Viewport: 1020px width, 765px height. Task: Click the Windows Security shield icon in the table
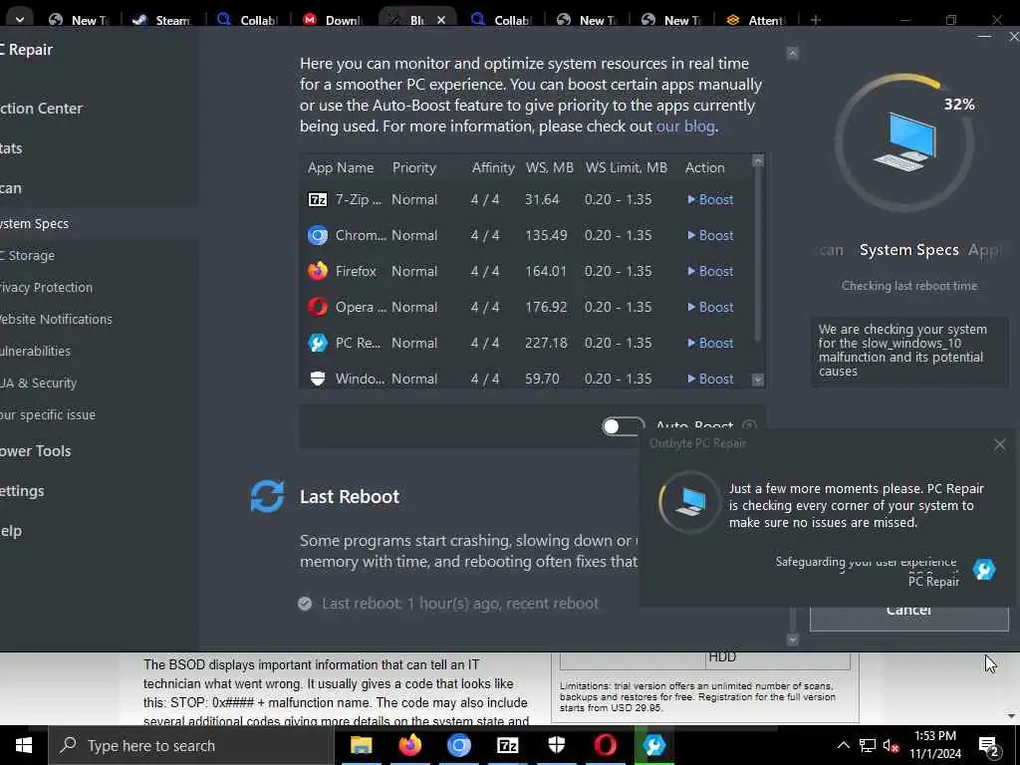click(318, 379)
